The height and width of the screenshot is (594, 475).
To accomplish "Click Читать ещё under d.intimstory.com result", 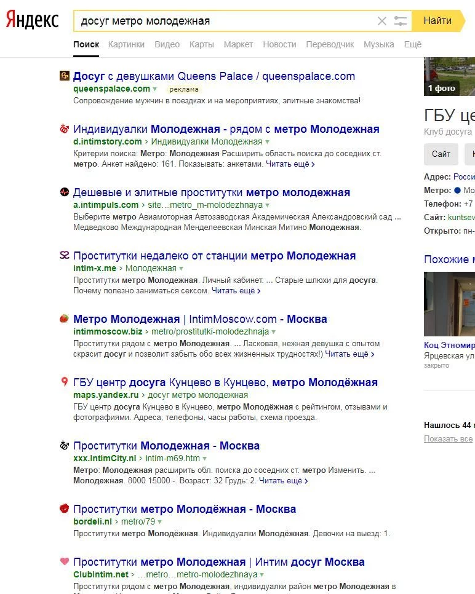I will click(x=290, y=164).
